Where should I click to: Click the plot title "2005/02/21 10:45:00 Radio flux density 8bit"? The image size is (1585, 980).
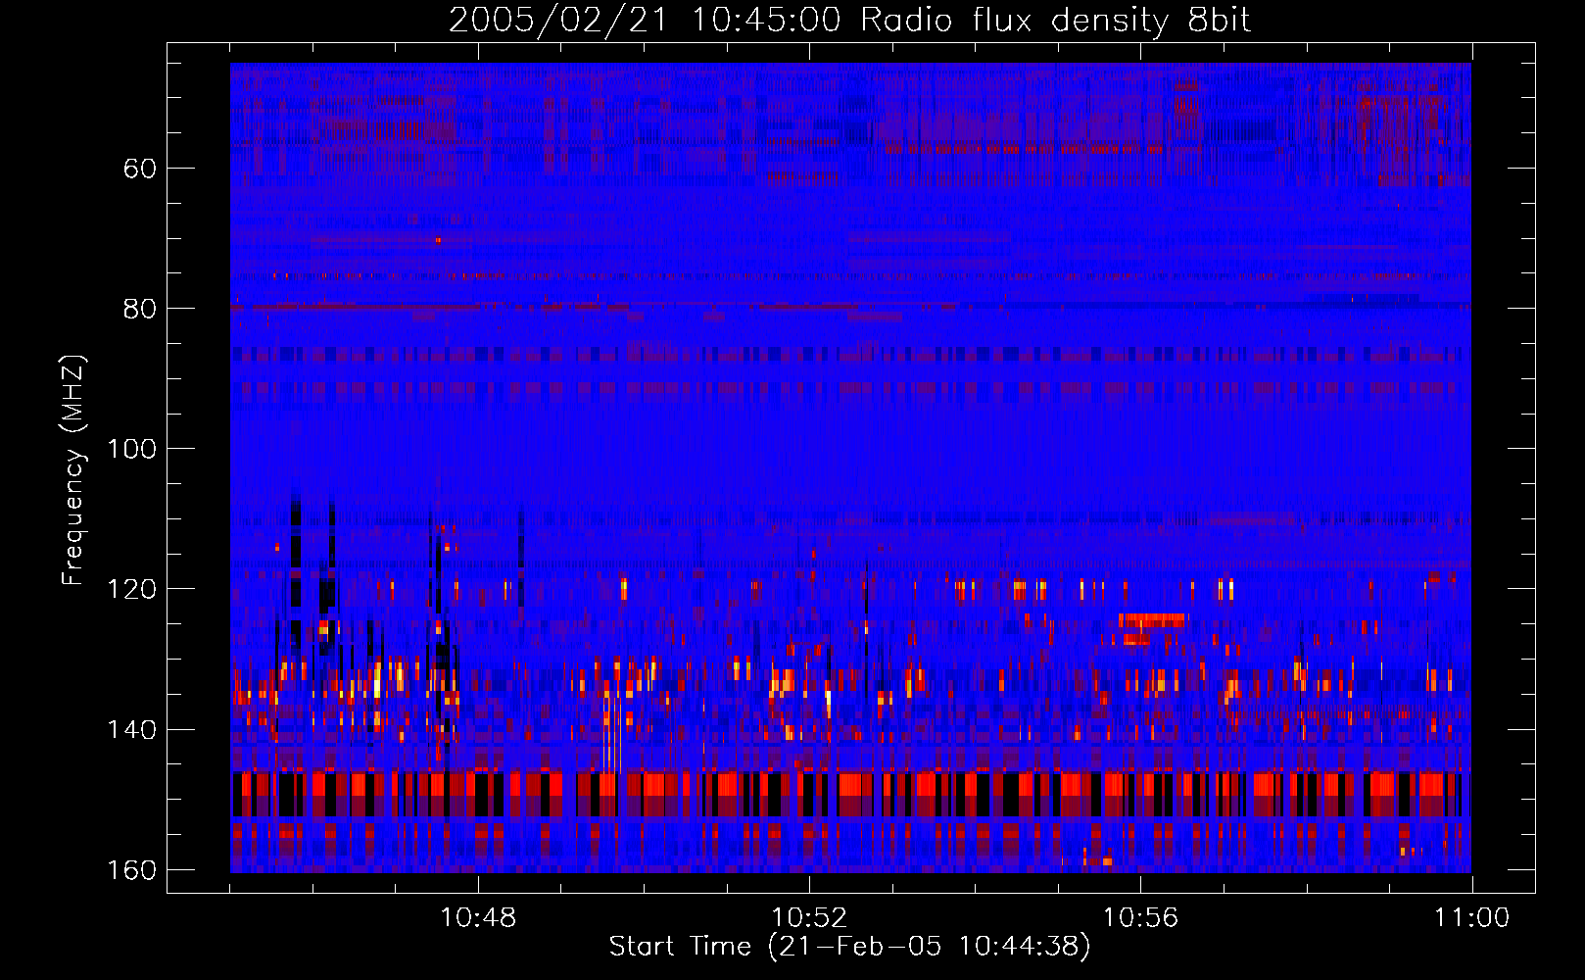pyautogui.click(x=849, y=21)
